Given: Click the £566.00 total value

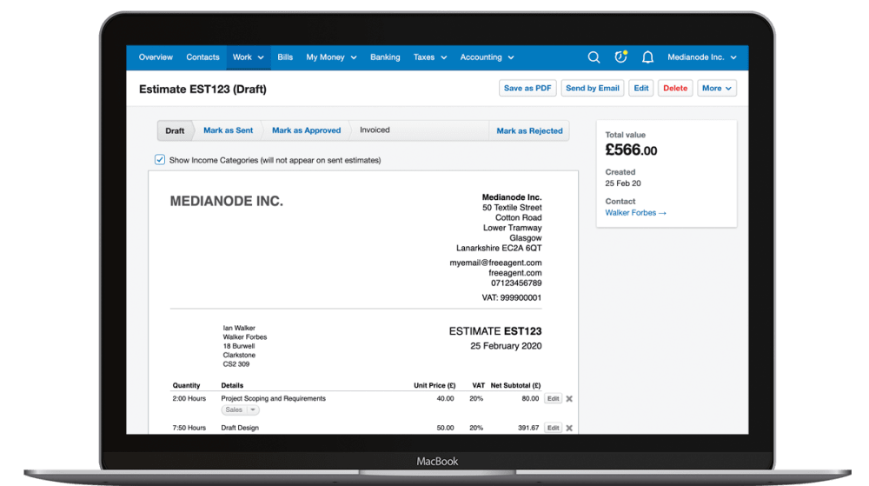Looking at the screenshot, I should (631, 150).
